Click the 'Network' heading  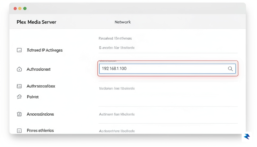pos(122,22)
